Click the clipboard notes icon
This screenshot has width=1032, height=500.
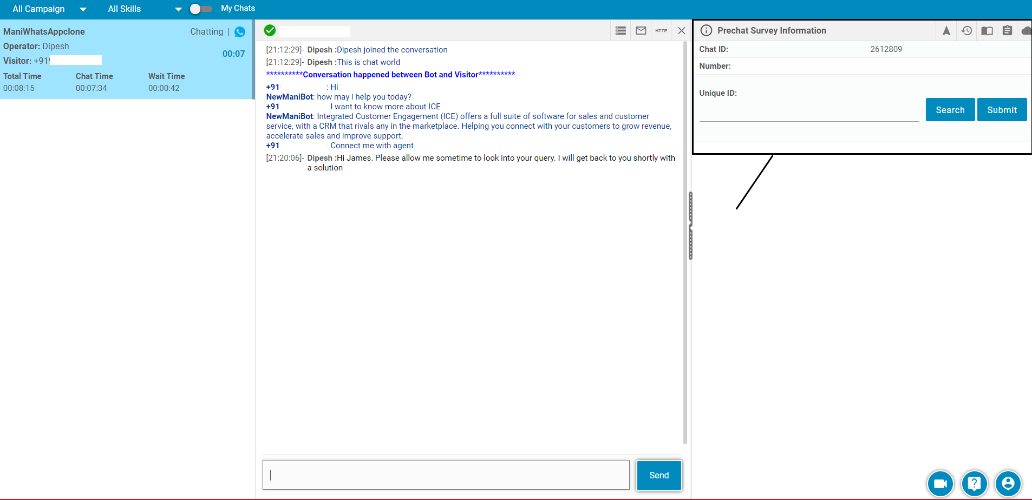1007,31
